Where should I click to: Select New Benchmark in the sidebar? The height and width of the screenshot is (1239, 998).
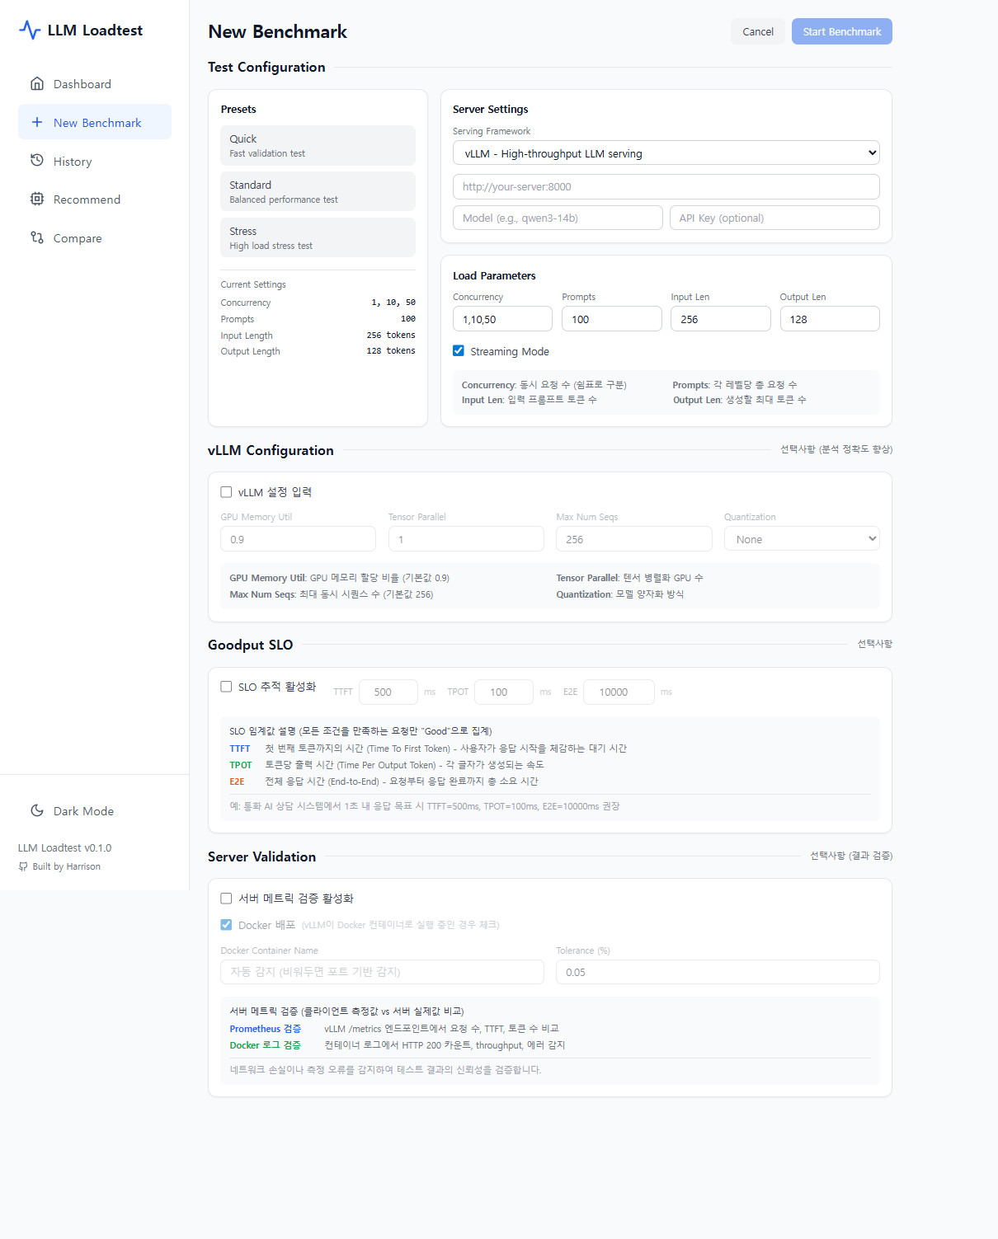point(95,122)
